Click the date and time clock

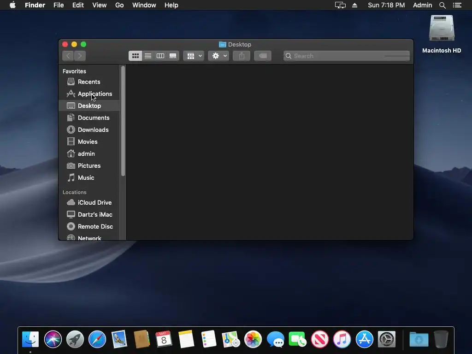pyautogui.click(x=386, y=5)
